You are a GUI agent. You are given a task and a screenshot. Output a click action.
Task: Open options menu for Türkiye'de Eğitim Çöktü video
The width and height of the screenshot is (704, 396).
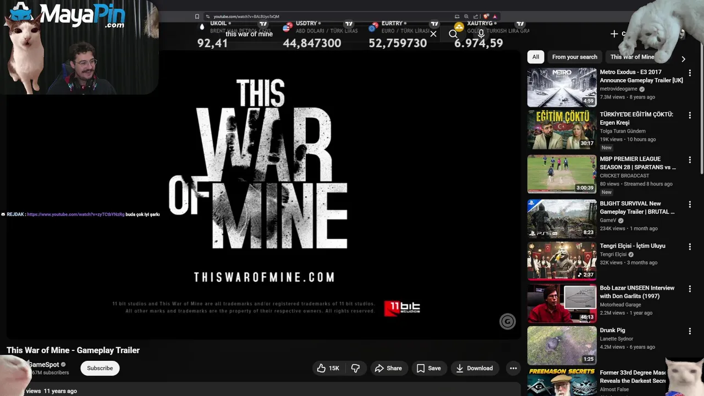pos(690,116)
